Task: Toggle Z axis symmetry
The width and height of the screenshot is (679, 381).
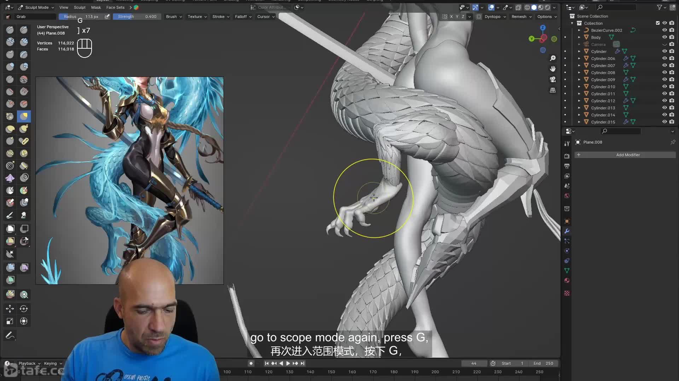Action: (463, 17)
